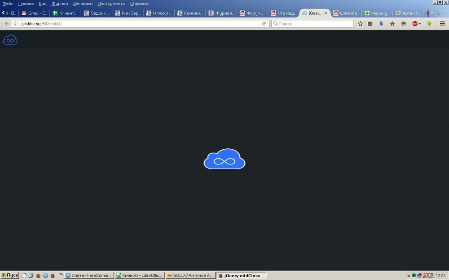Open the Справка menu

click(139, 4)
